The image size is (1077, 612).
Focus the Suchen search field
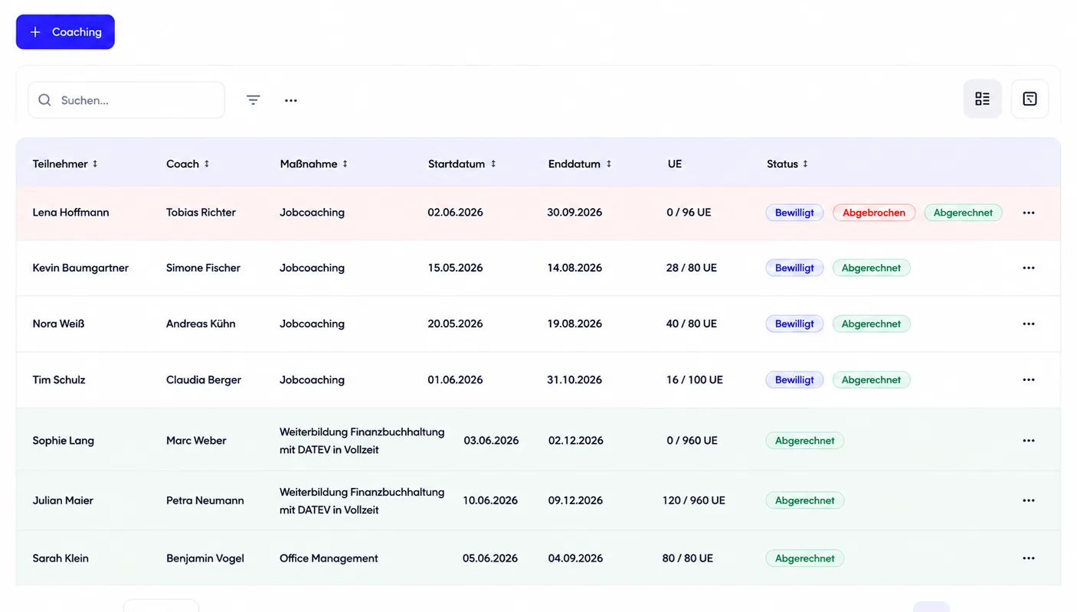click(126, 100)
